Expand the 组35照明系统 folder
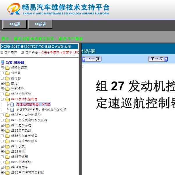The height and width of the screenshot is (175, 175). point(2,130)
